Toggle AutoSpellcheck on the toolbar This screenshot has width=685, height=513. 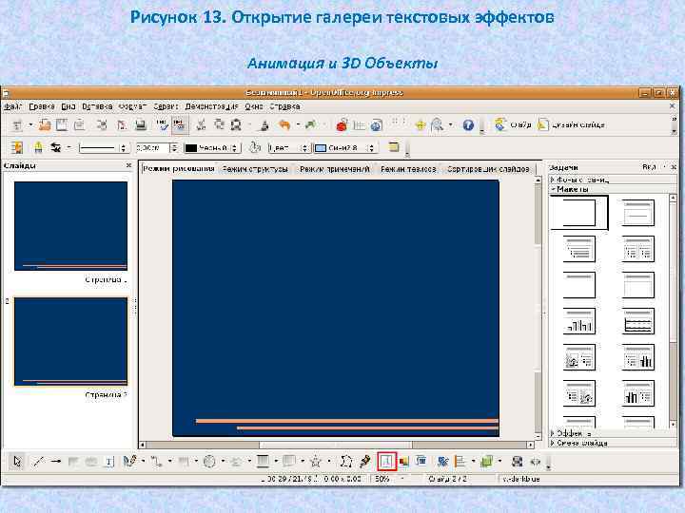click(x=179, y=125)
